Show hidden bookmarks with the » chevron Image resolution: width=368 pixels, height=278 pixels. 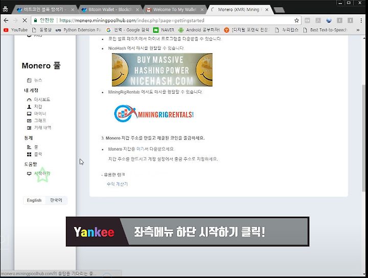click(x=358, y=30)
